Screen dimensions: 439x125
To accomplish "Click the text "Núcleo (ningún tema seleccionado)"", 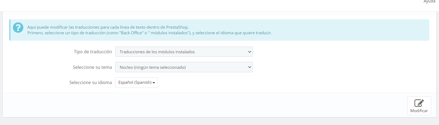I will pyautogui.click(x=153, y=67).
